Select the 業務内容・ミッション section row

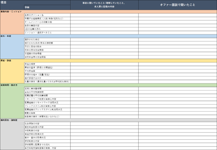pyautogui.click(x=109, y=11)
